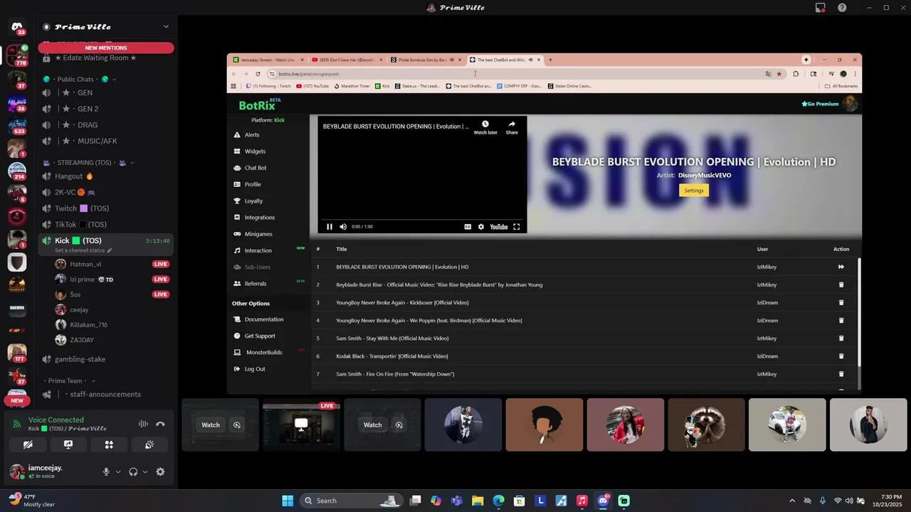Screen dimensions: 911x512
Task: Bookmark this page with the star
Action: (x=779, y=74)
